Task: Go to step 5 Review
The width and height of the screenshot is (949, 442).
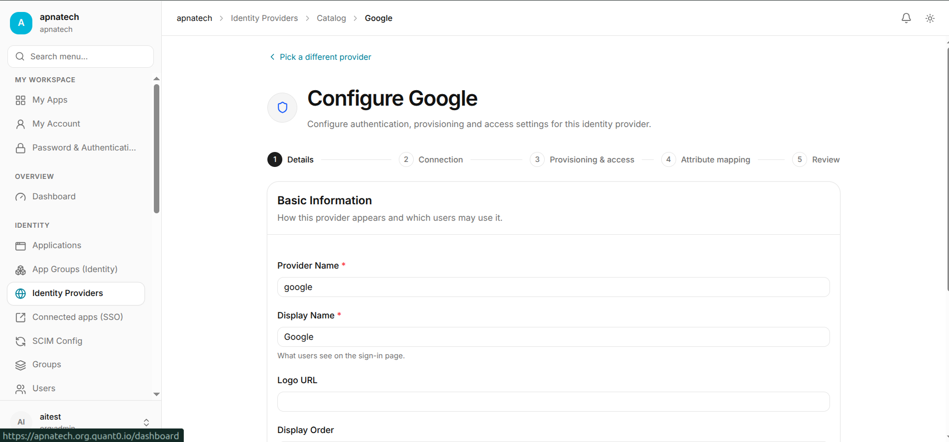Action: pyautogui.click(x=816, y=159)
